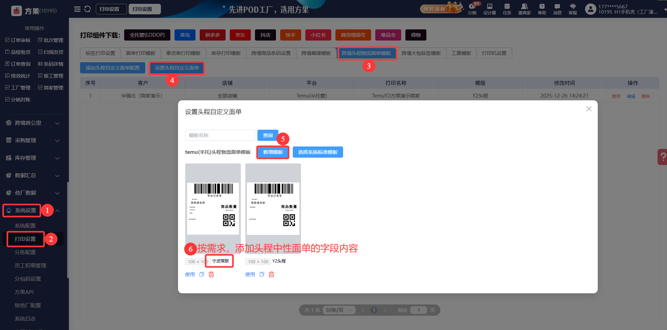Copy the Y2头程 template via its copy icon
Viewport: 667px width, 330px height.
pos(262,274)
